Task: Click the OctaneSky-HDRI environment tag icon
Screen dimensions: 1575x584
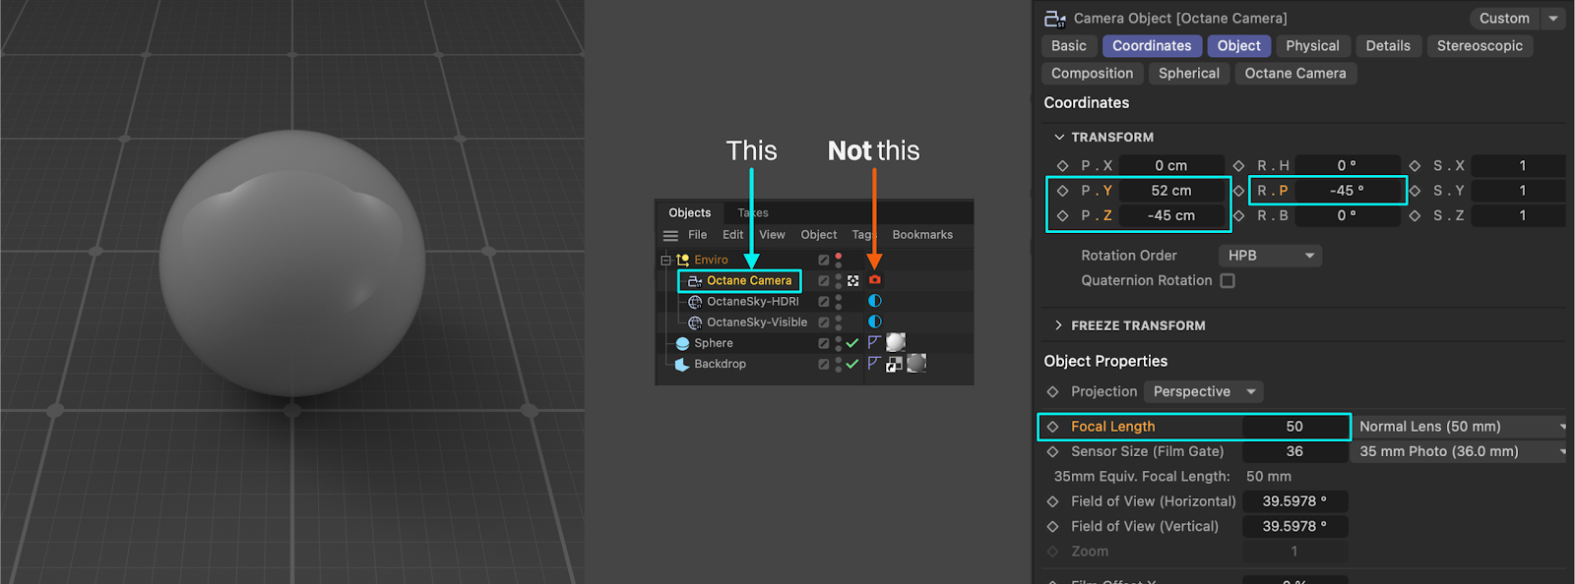Action: (x=874, y=301)
